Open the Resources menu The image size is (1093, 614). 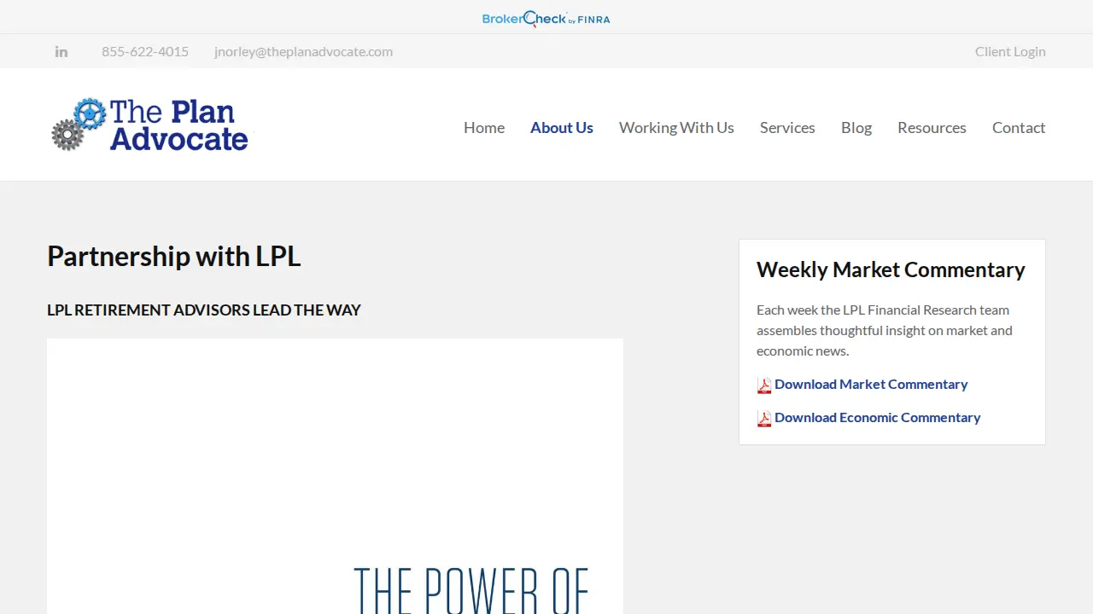coord(932,127)
